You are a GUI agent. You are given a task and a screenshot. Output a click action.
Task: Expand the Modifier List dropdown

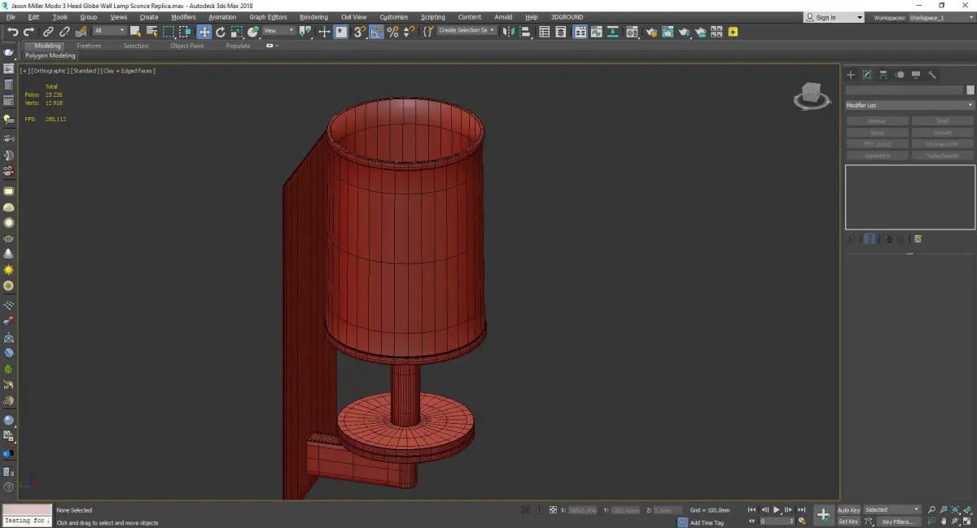point(909,106)
